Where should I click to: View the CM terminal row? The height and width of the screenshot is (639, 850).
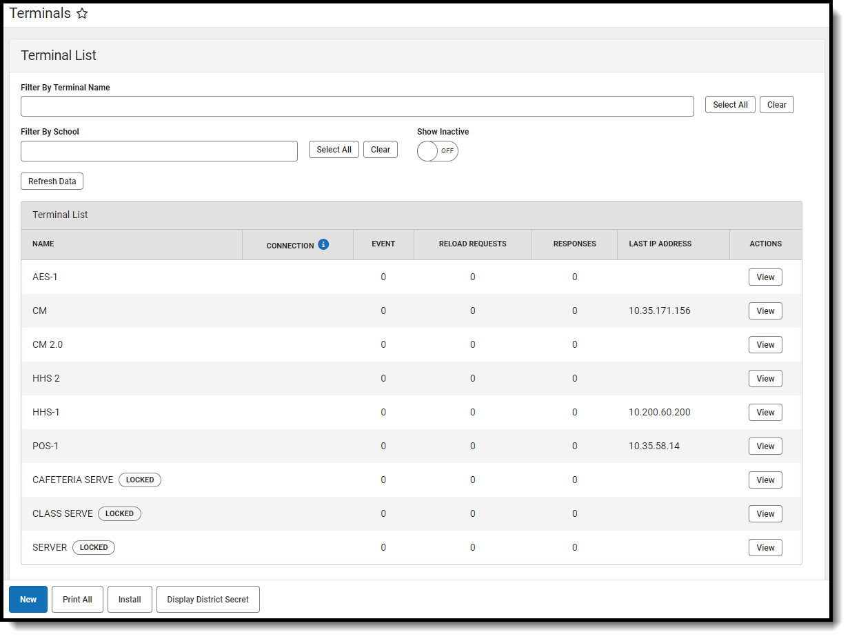pos(765,311)
